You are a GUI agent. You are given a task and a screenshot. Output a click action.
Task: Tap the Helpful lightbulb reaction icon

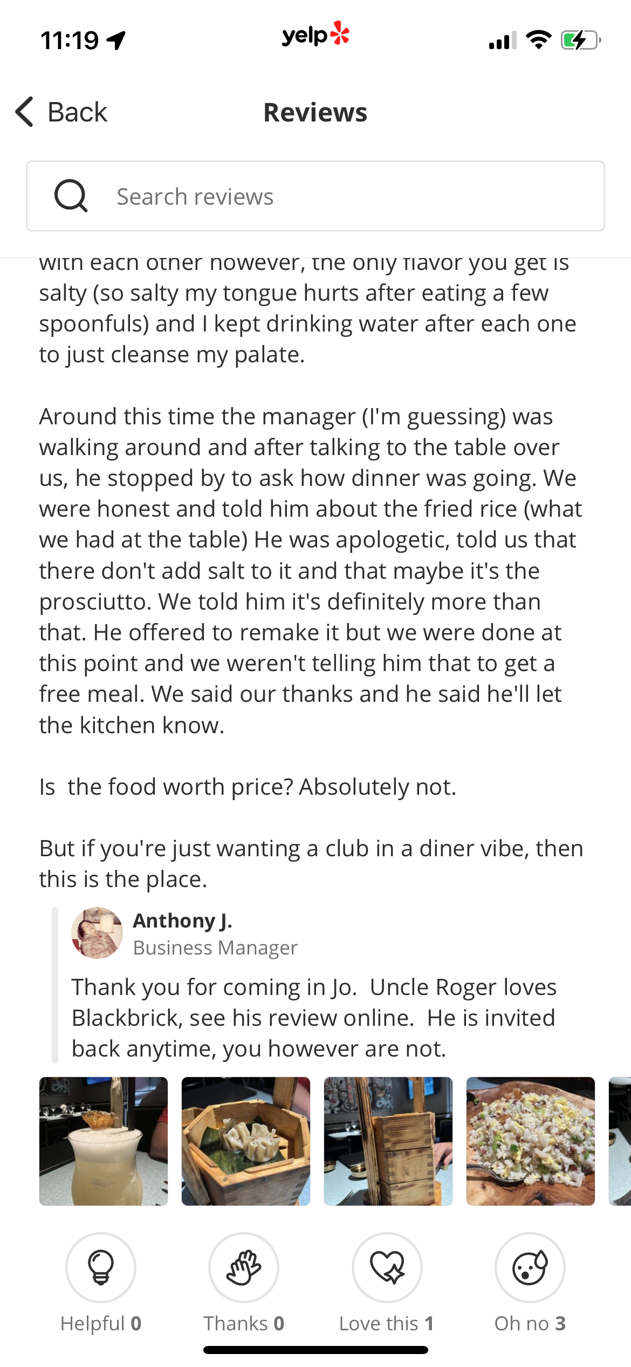point(101,1267)
